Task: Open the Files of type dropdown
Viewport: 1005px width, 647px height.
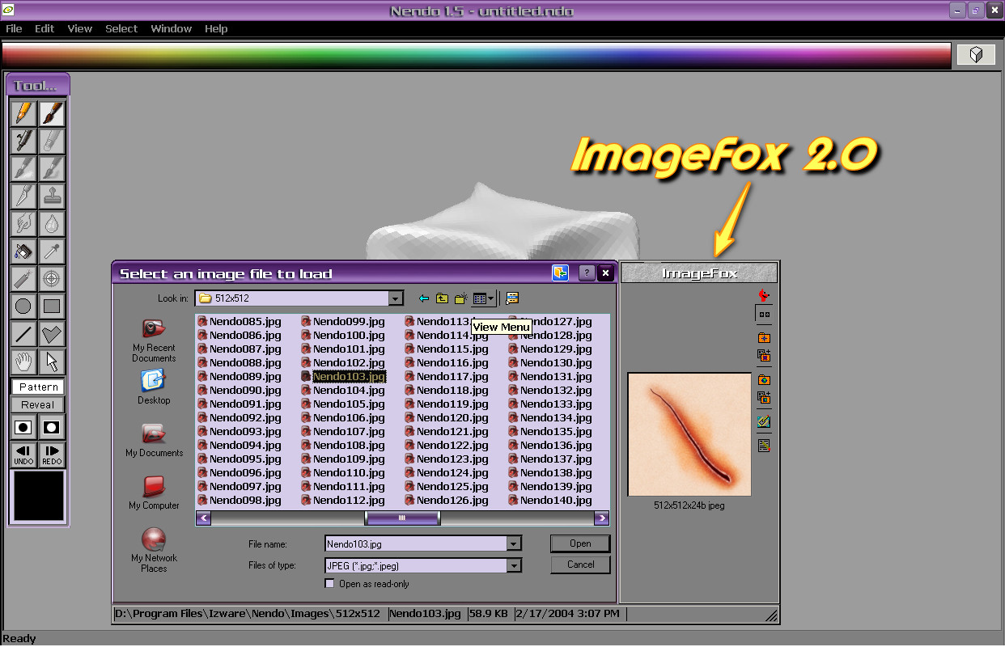Action: coord(514,565)
